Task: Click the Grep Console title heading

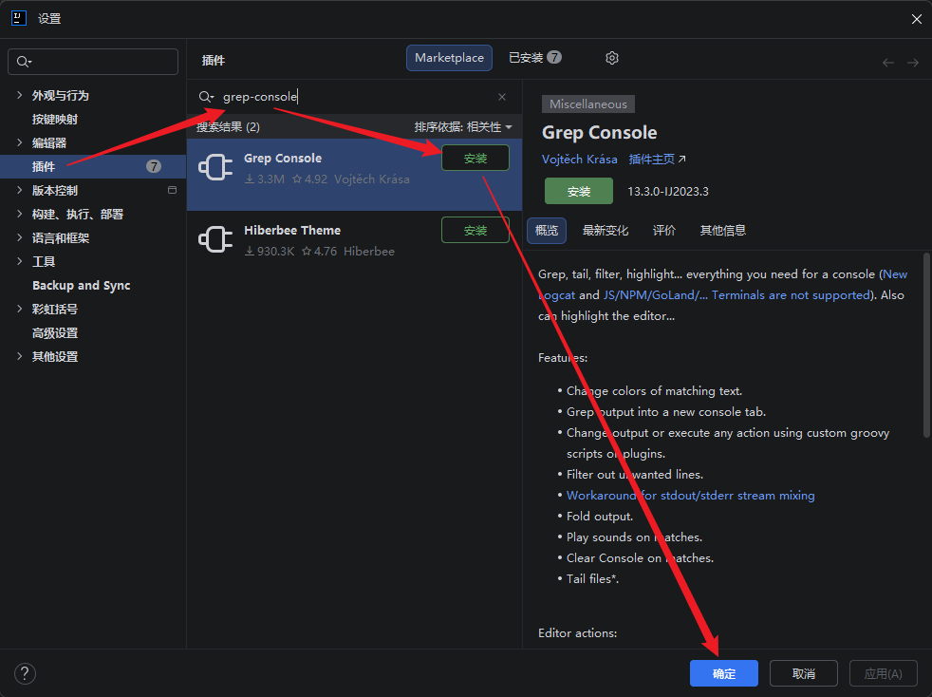Action: click(x=599, y=133)
